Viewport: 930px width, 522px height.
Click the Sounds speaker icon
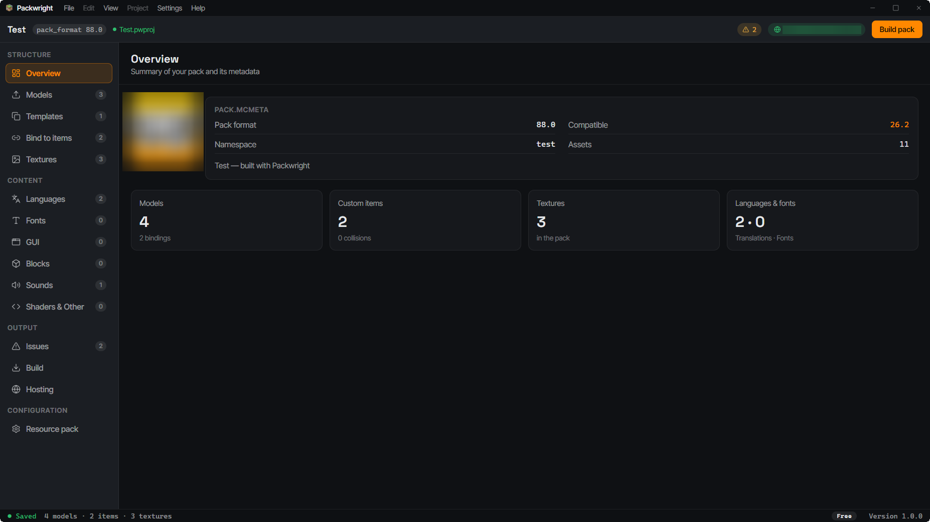16,285
